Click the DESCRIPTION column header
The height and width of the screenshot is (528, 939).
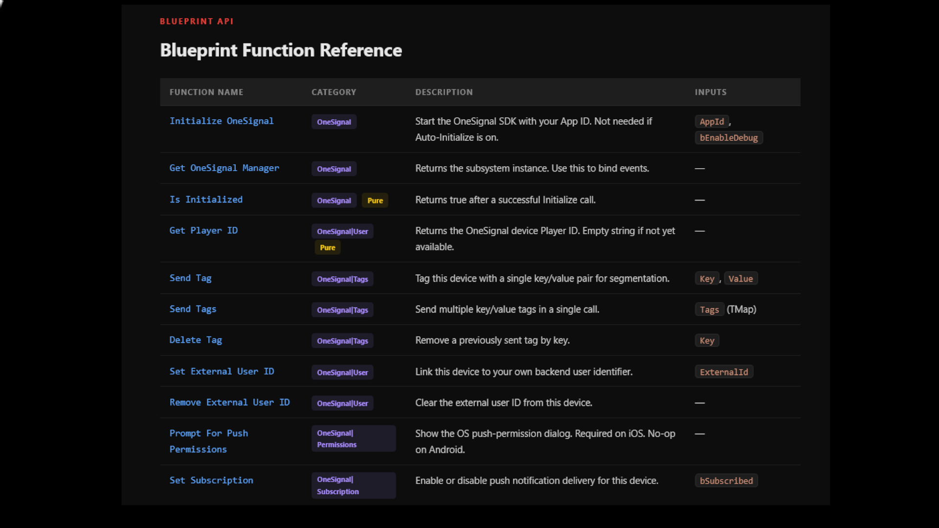[444, 92]
